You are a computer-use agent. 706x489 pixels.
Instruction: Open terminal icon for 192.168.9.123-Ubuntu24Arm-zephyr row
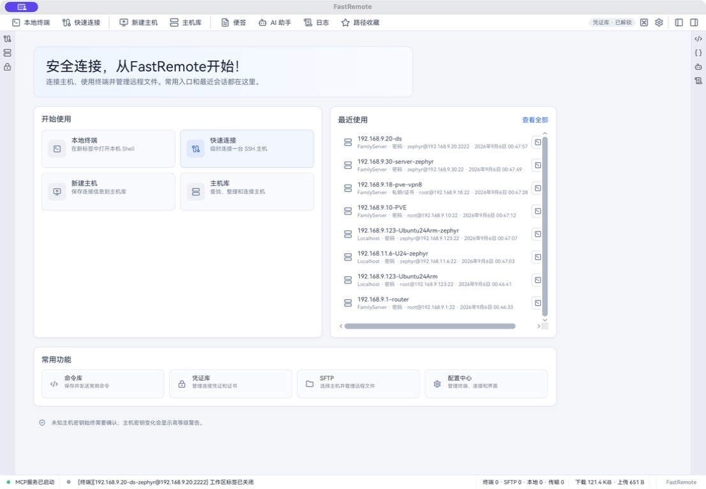tap(537, 234)
